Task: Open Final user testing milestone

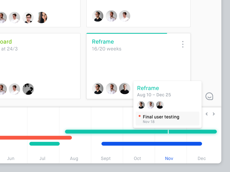Action: pyautogui.click(x=161, y=117)
